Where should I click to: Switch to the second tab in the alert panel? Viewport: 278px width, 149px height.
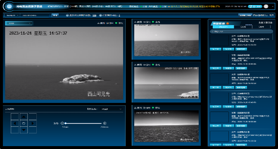tap(243, 27)
